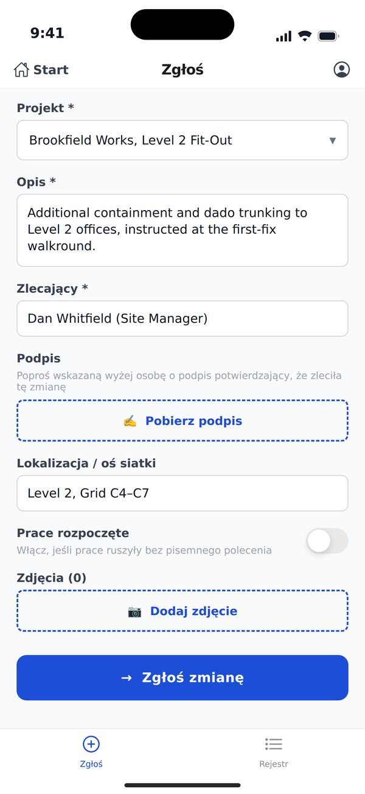Image resolution: width=365 pixels, height=794 pixels.
Task: Tap the Rejestr list icon
Action: [x=274, y=743]
